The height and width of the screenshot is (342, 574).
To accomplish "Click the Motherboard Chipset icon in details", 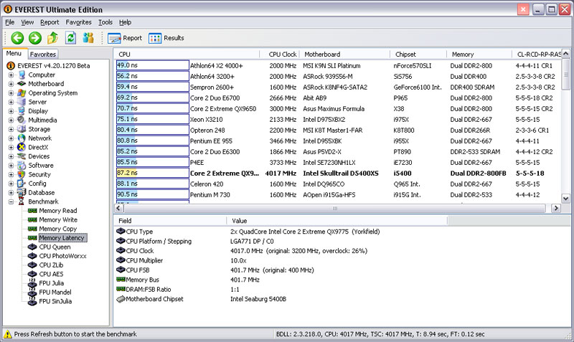I will (121, 299).
